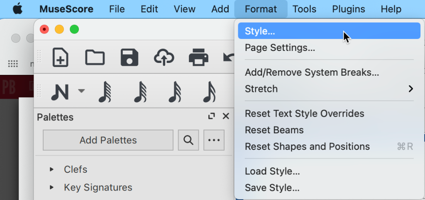The height and width of the screenshot is (200, 425).
Task: Select Reset Beams menu item
Action: click(x=329, y=130)
